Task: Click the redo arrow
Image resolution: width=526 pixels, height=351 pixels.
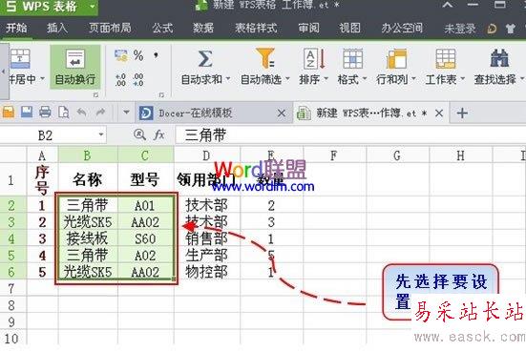Action: click(x=100, y=112)
